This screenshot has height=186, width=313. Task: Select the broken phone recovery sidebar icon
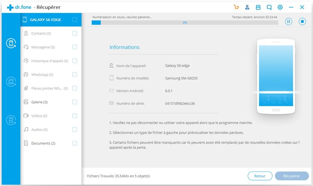pos(10,119)
